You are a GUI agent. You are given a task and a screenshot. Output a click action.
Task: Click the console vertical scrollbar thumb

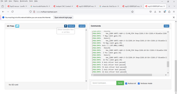coord(168,64)
